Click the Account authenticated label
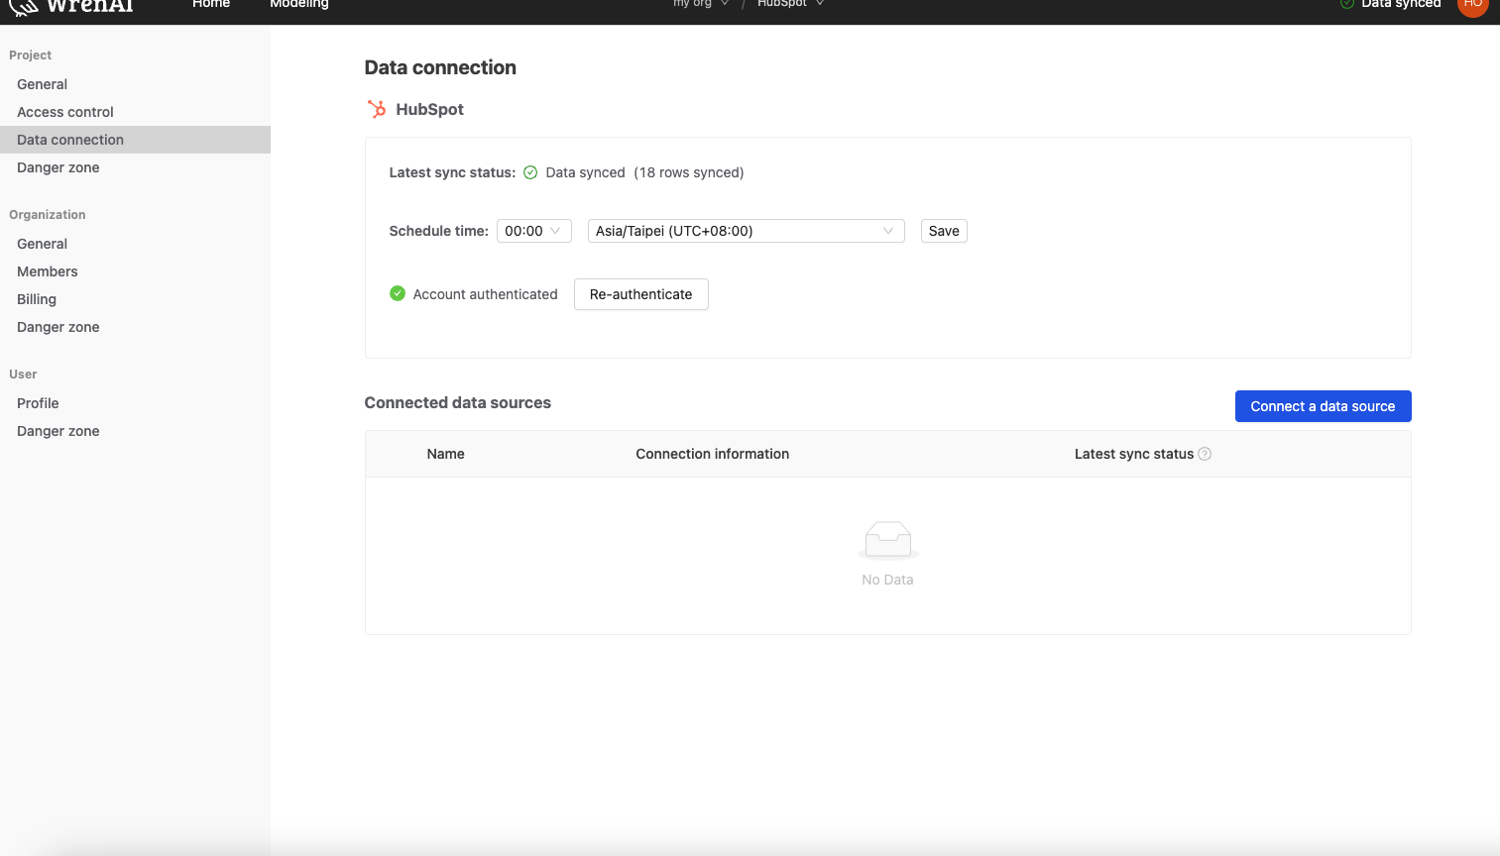The width and height of the screenshot is (1500, 856). click(486, 294)
